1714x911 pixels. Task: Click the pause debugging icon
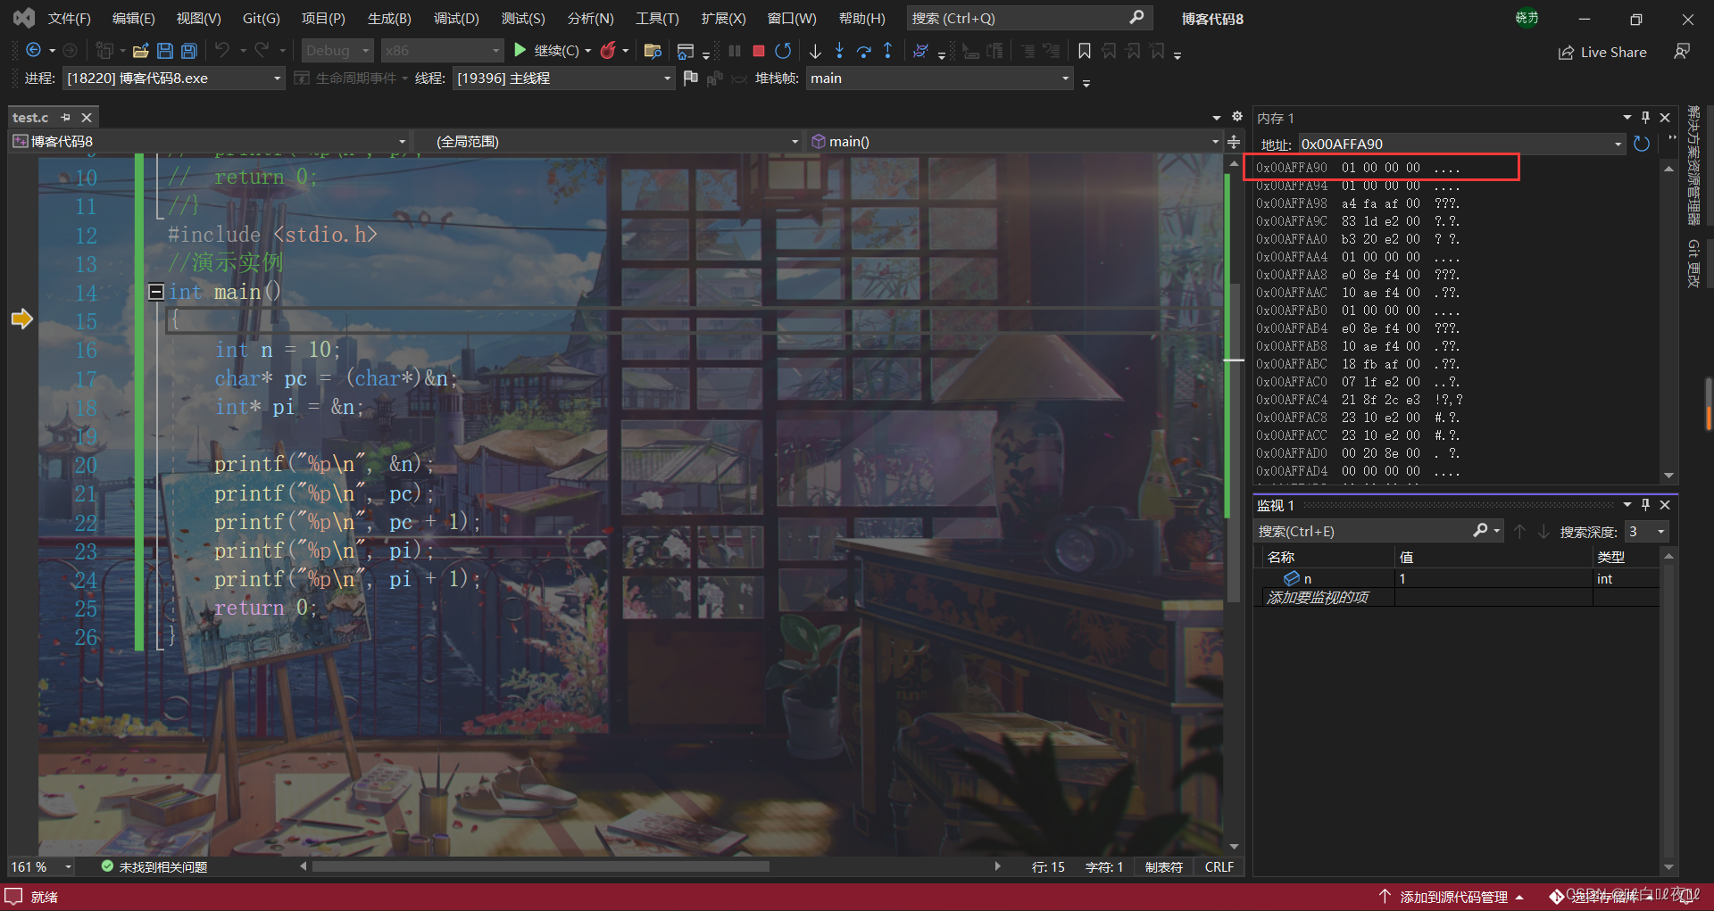(735, 51)
